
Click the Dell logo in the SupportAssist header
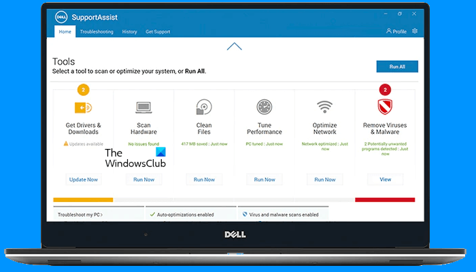61,17
